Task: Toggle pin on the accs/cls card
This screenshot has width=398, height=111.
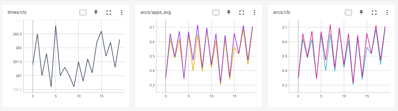Action: pyautogui.click(x=361, y=12)
